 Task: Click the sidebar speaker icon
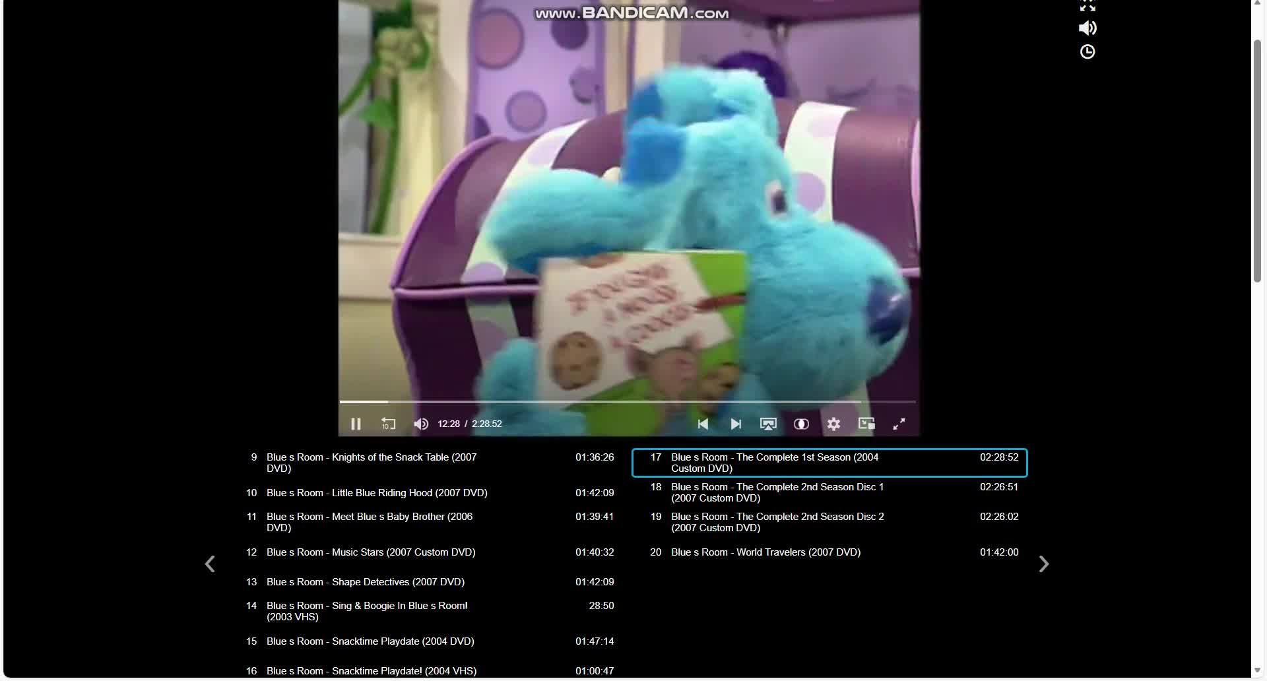click(x=1087, y=28)
